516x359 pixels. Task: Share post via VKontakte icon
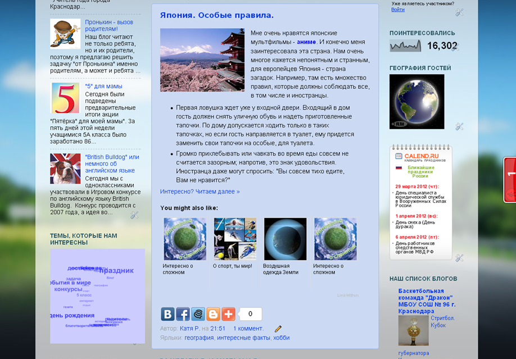click(x=168, y=314)
